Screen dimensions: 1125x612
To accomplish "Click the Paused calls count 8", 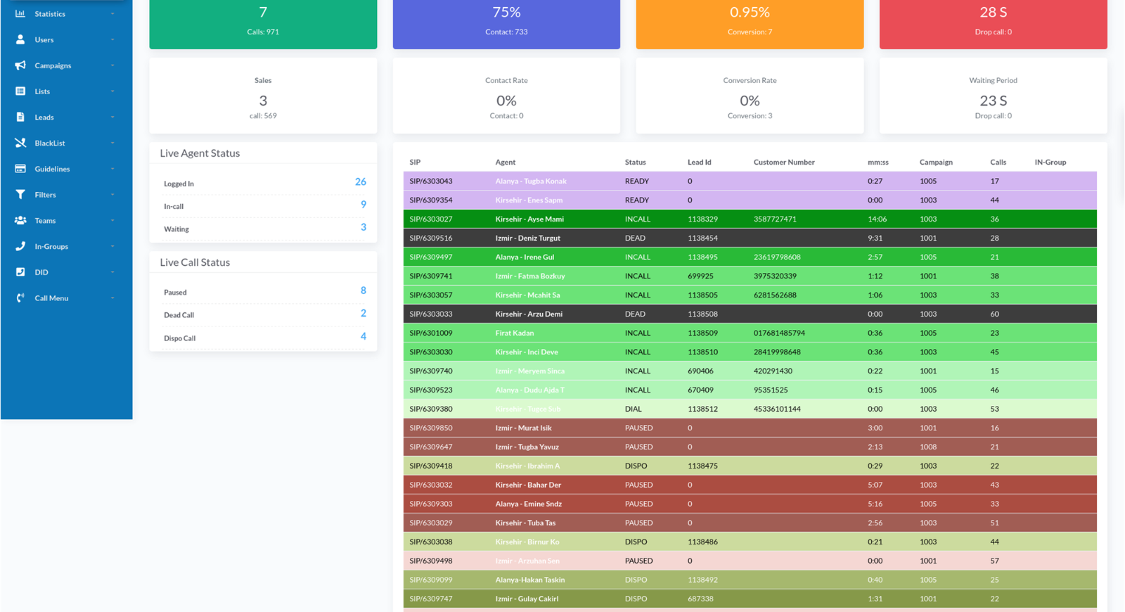I will tap(363, 291).
